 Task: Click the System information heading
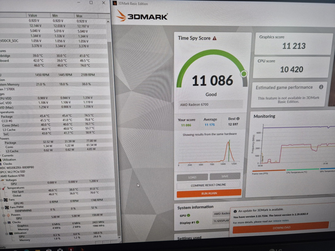point(195,207)
